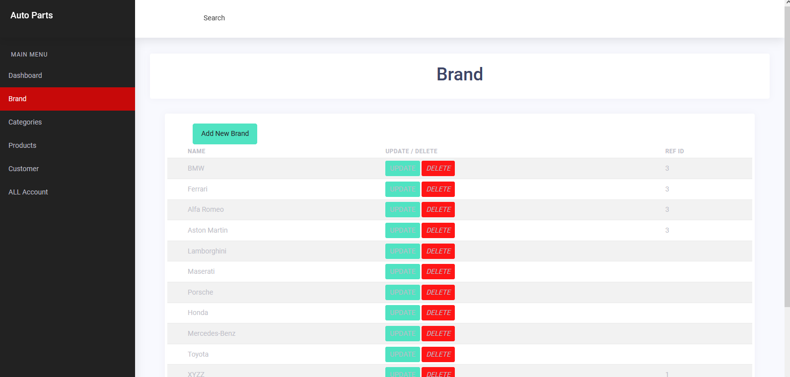Screen dimensions: 790x377
Task: Navigate to Customer section
Action: [68, 169]
